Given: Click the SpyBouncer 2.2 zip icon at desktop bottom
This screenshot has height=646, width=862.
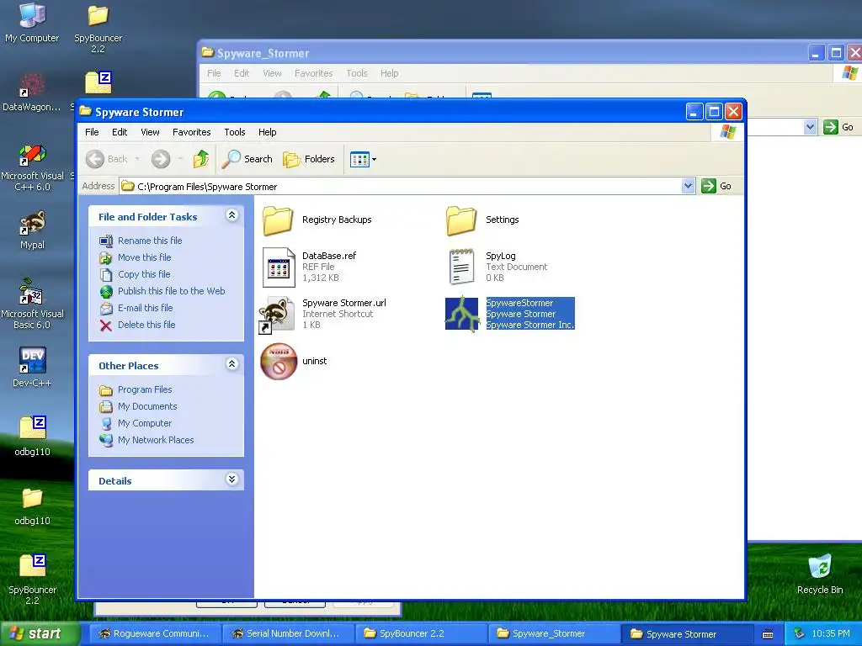Looking at the screenshot, I should coord(33,566).
